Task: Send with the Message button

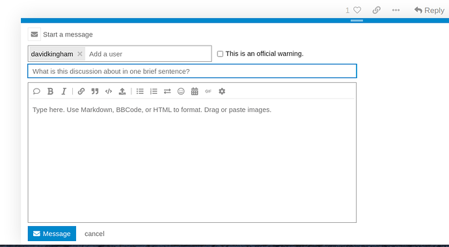Action: pos(52,233)
